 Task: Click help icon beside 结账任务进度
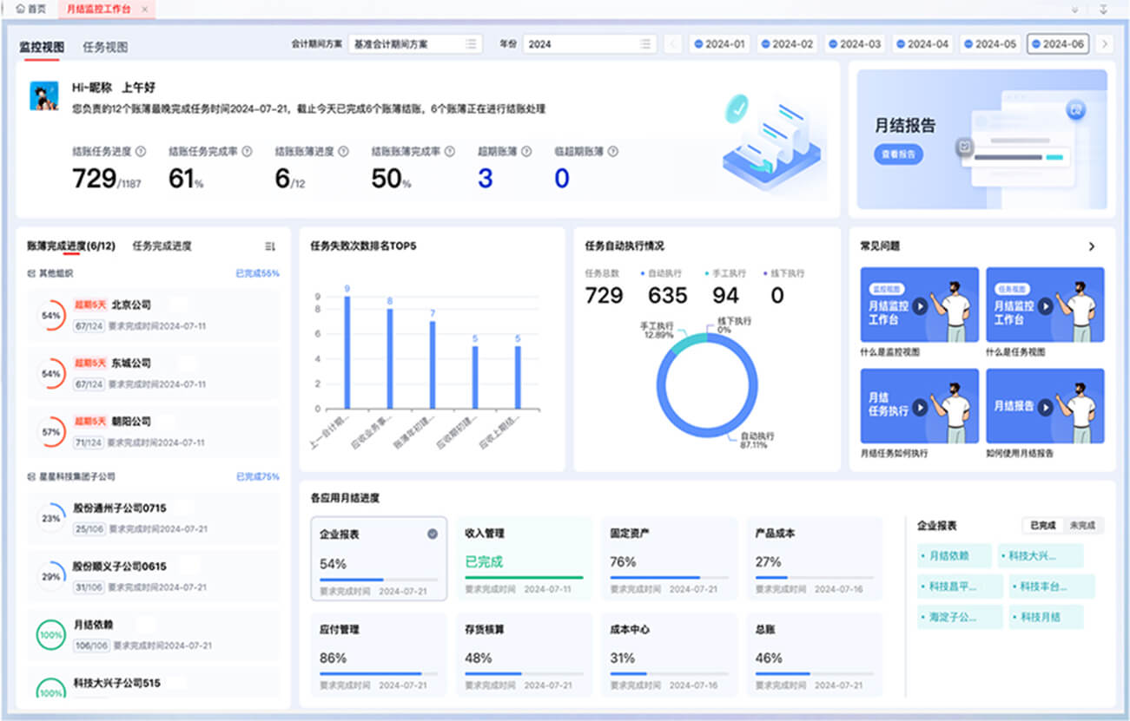(x=141, y=152)
